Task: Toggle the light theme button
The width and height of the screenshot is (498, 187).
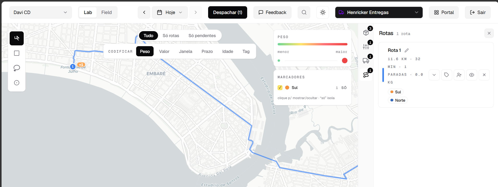Action: click(x=323, y=12)
